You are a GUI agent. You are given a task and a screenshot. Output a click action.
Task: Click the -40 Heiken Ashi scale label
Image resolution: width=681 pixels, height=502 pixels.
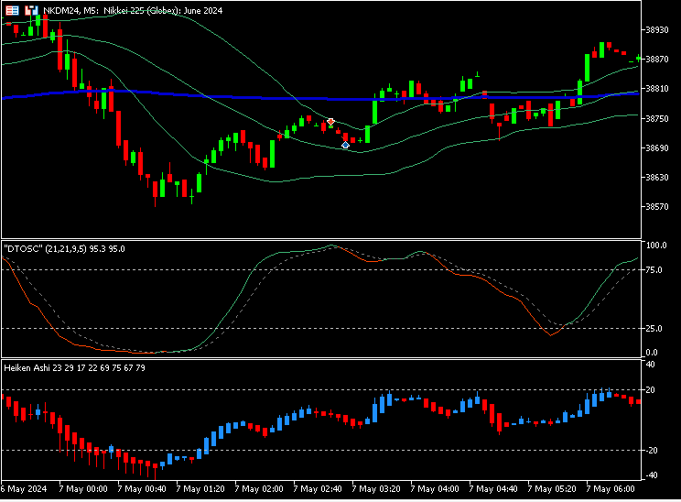tap(652, 475)
